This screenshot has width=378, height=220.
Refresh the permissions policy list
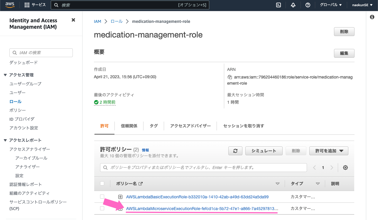235,151
